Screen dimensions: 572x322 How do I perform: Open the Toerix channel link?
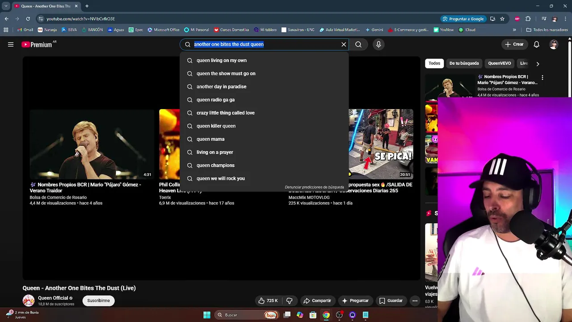click(165, 197)
